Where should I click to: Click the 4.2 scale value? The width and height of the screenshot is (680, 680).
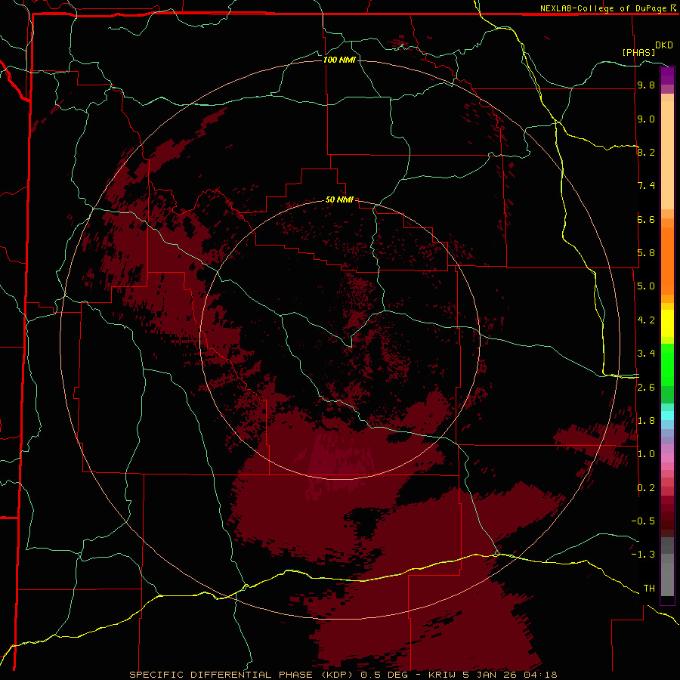pos(646,320)
